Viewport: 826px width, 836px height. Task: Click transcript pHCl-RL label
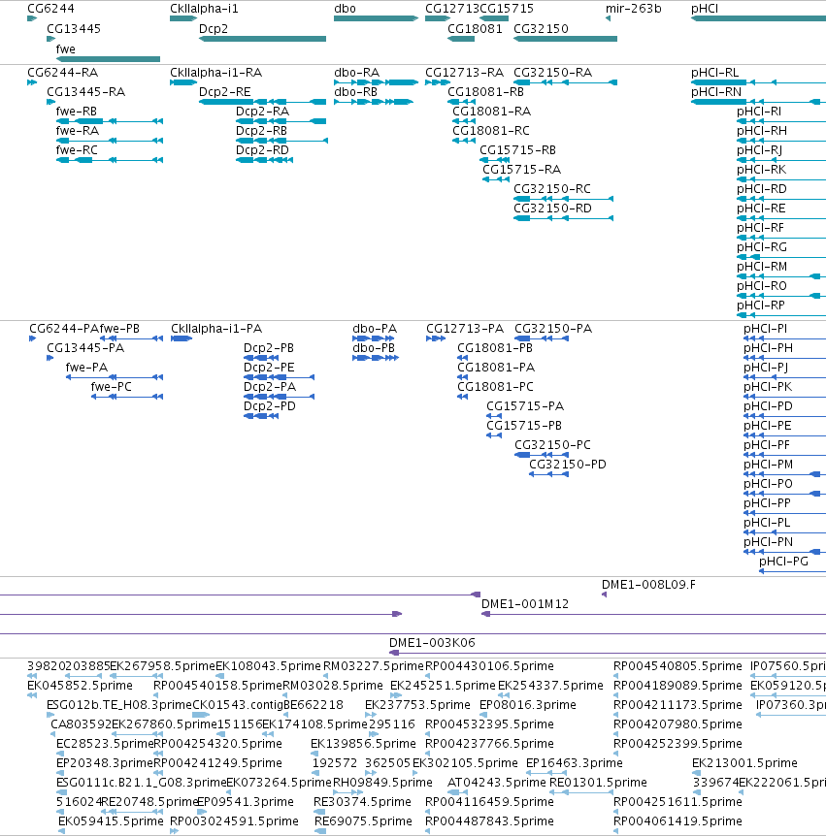point(715,73)
